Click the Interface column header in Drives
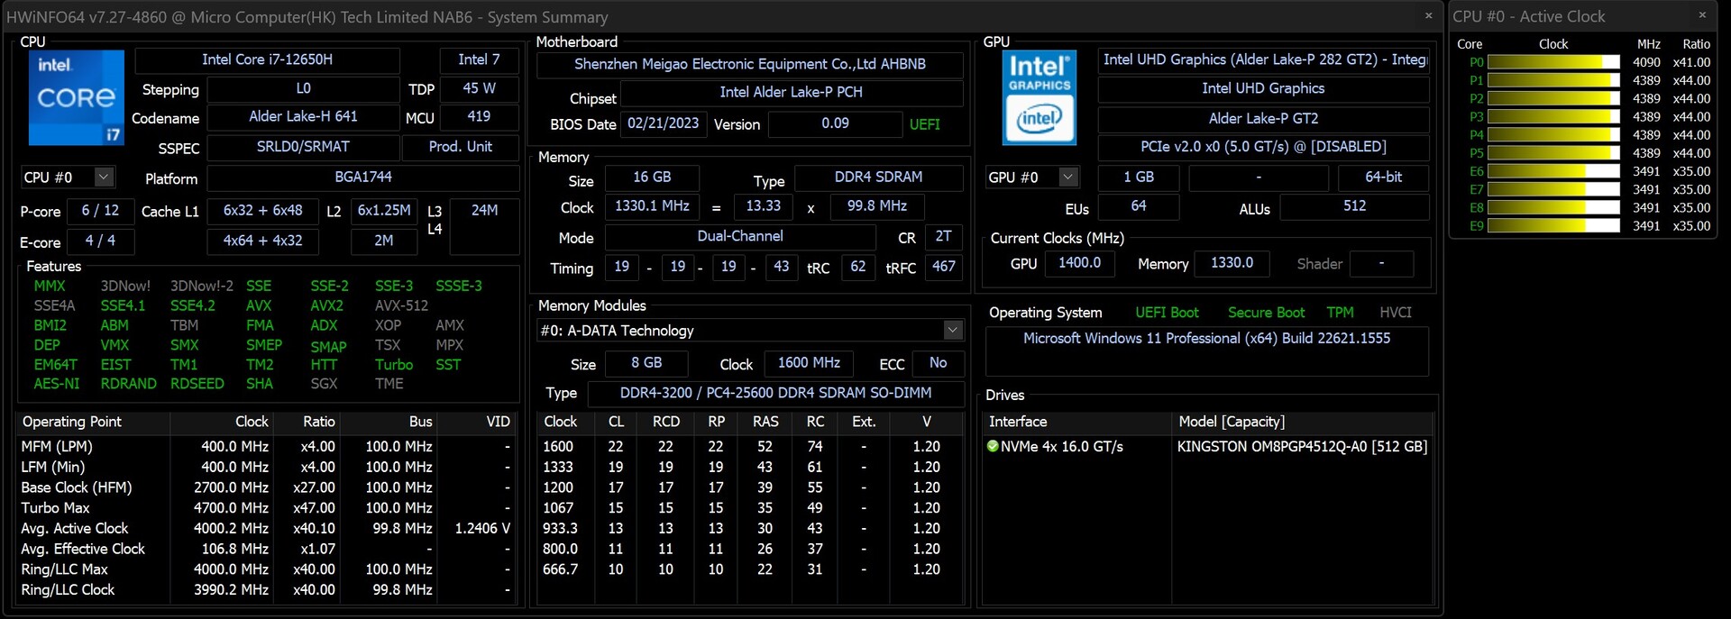 point(1076,422)
